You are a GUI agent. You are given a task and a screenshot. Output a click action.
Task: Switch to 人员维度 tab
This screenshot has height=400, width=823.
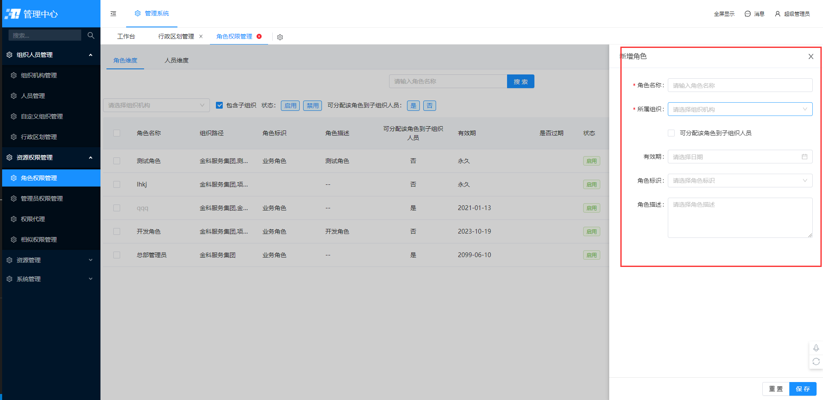177,60
